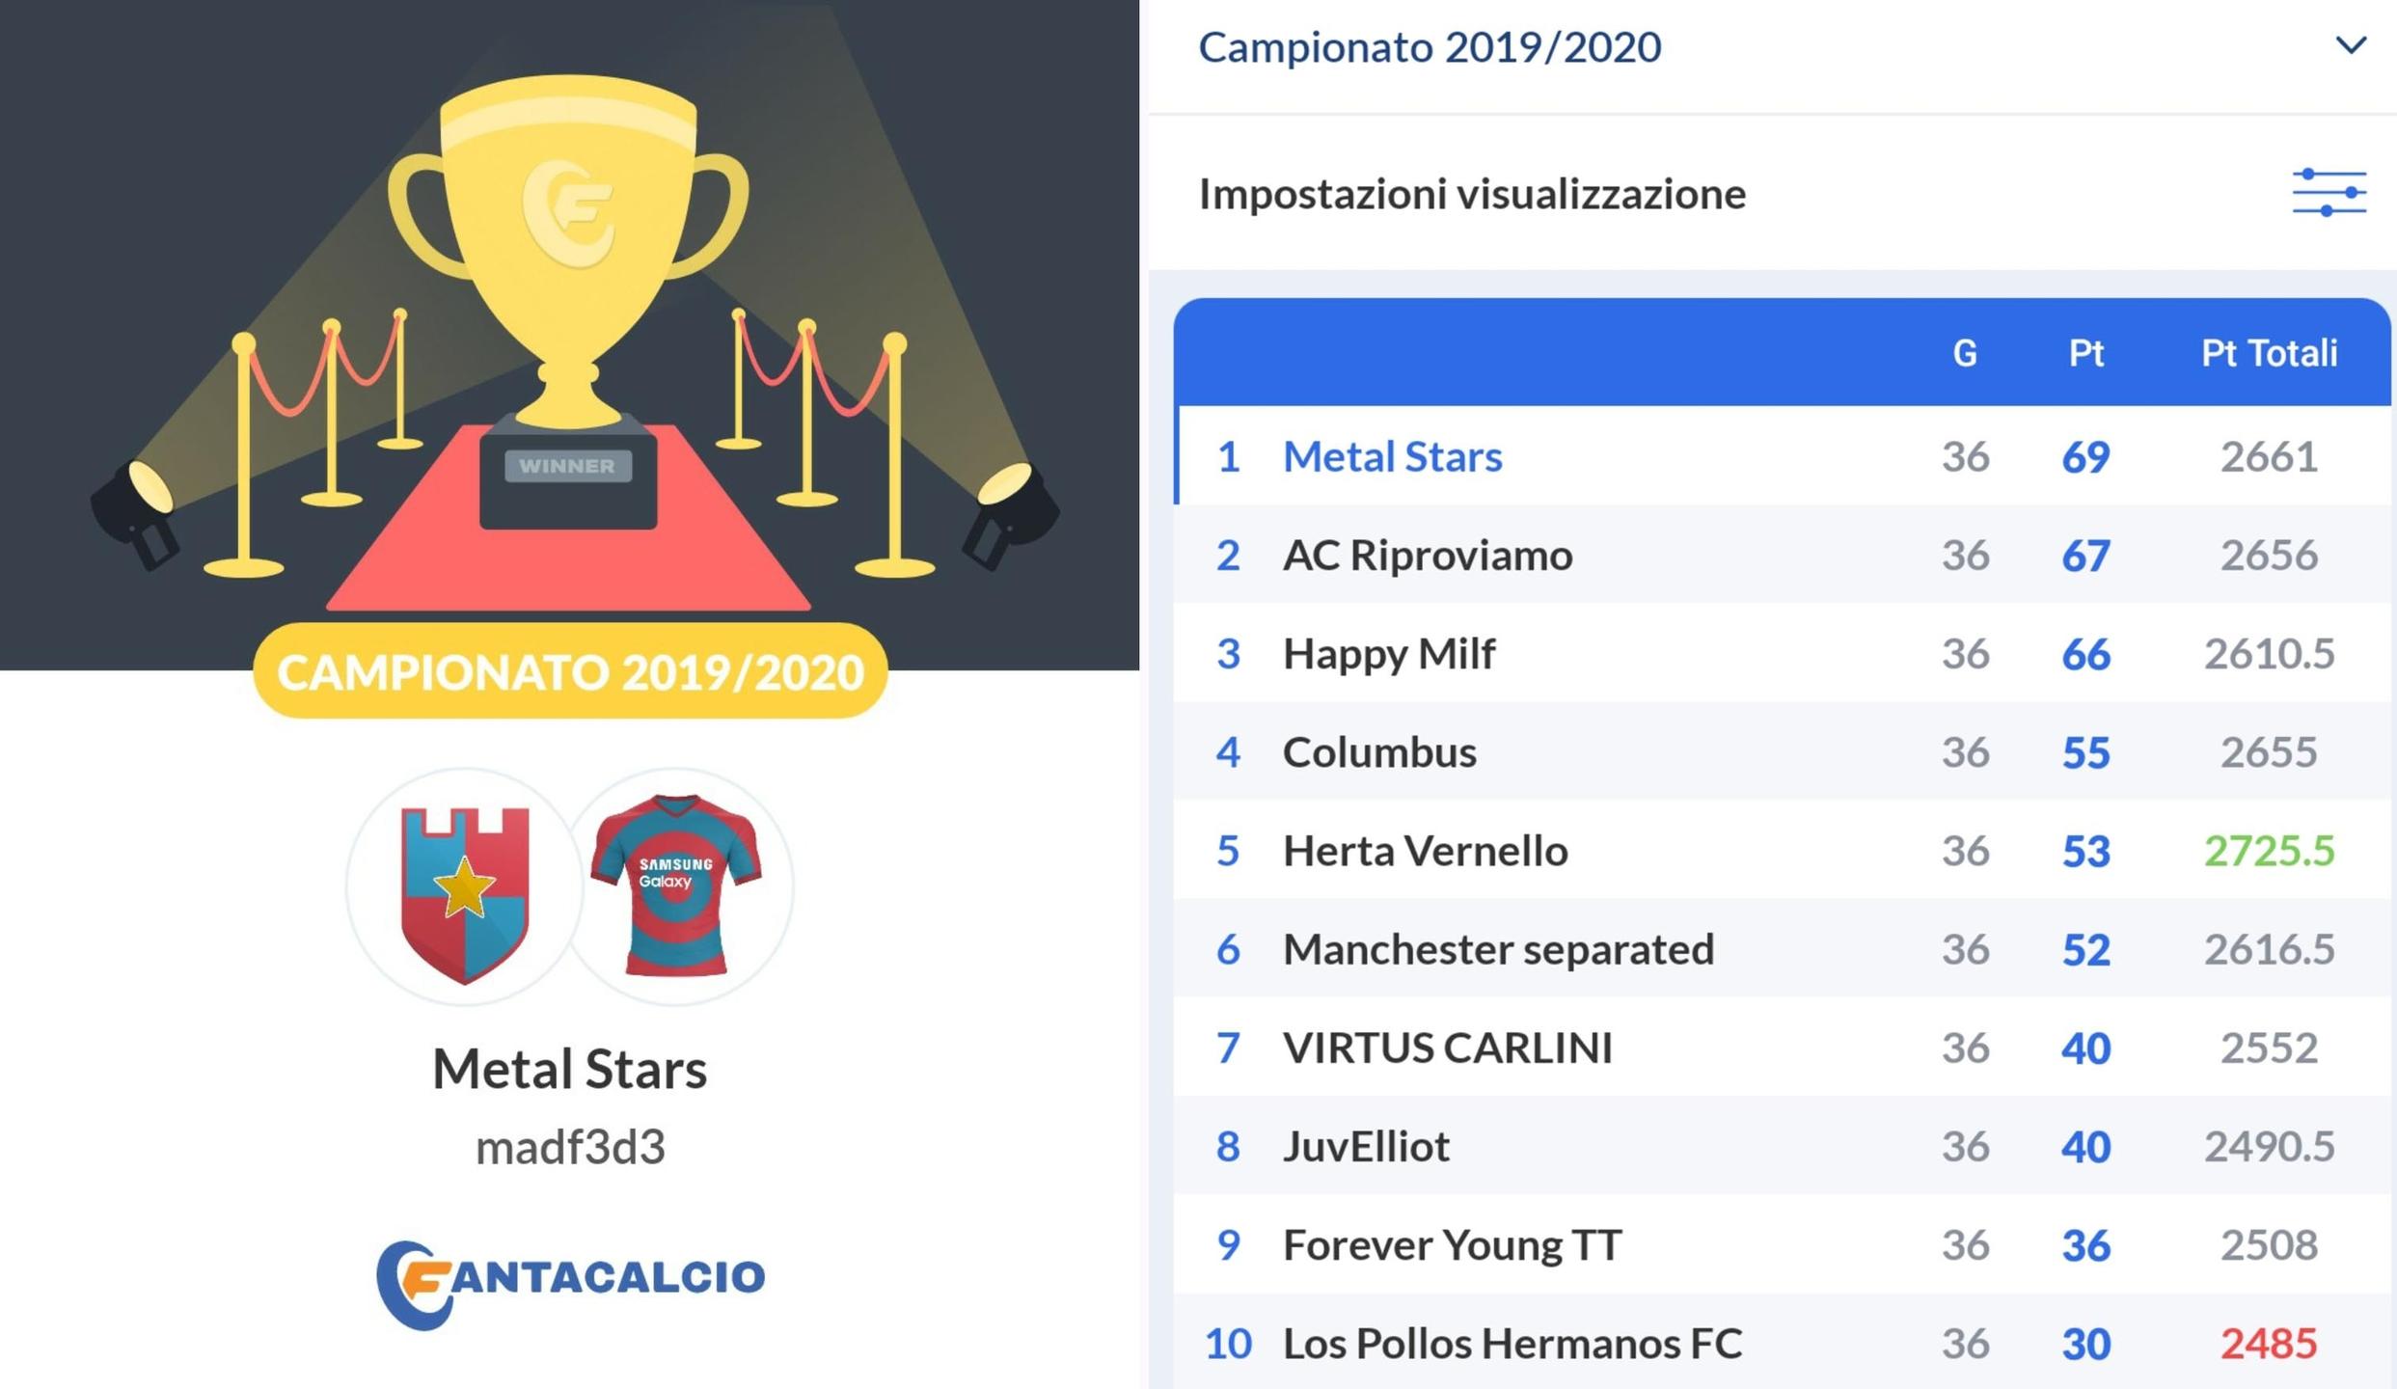Select Herta Vernello in the standings
The height and width of the screenshot is (1389, 2397).
(1425, 851)
